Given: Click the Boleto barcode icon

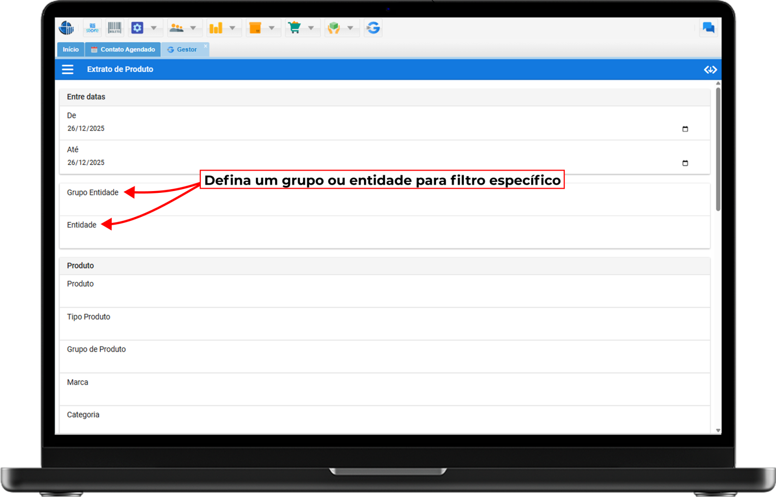Looking at the screenshot, I should pos(114,28).
